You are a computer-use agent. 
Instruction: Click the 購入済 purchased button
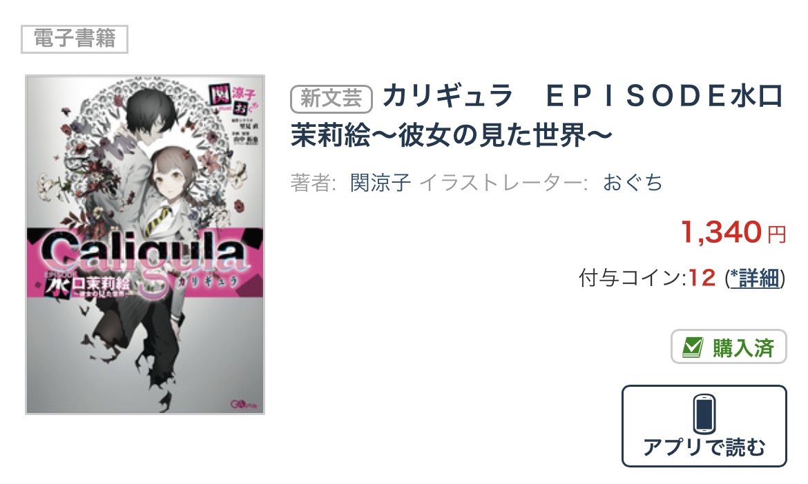[x=729, y=347]
